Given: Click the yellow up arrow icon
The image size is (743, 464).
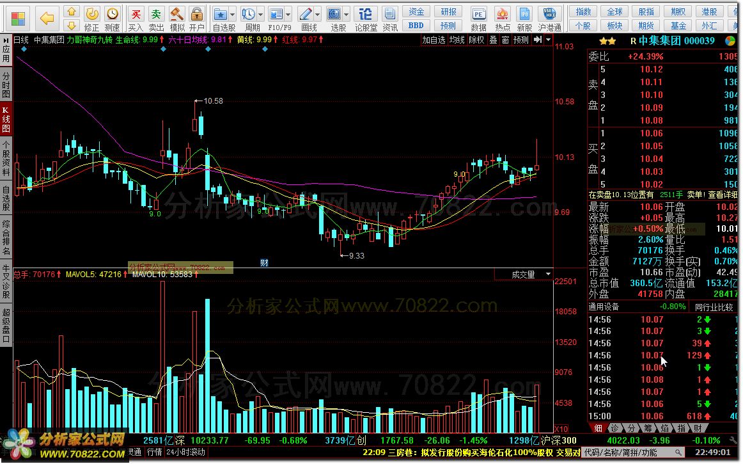Looking at the screenshot, I should 71,12.
